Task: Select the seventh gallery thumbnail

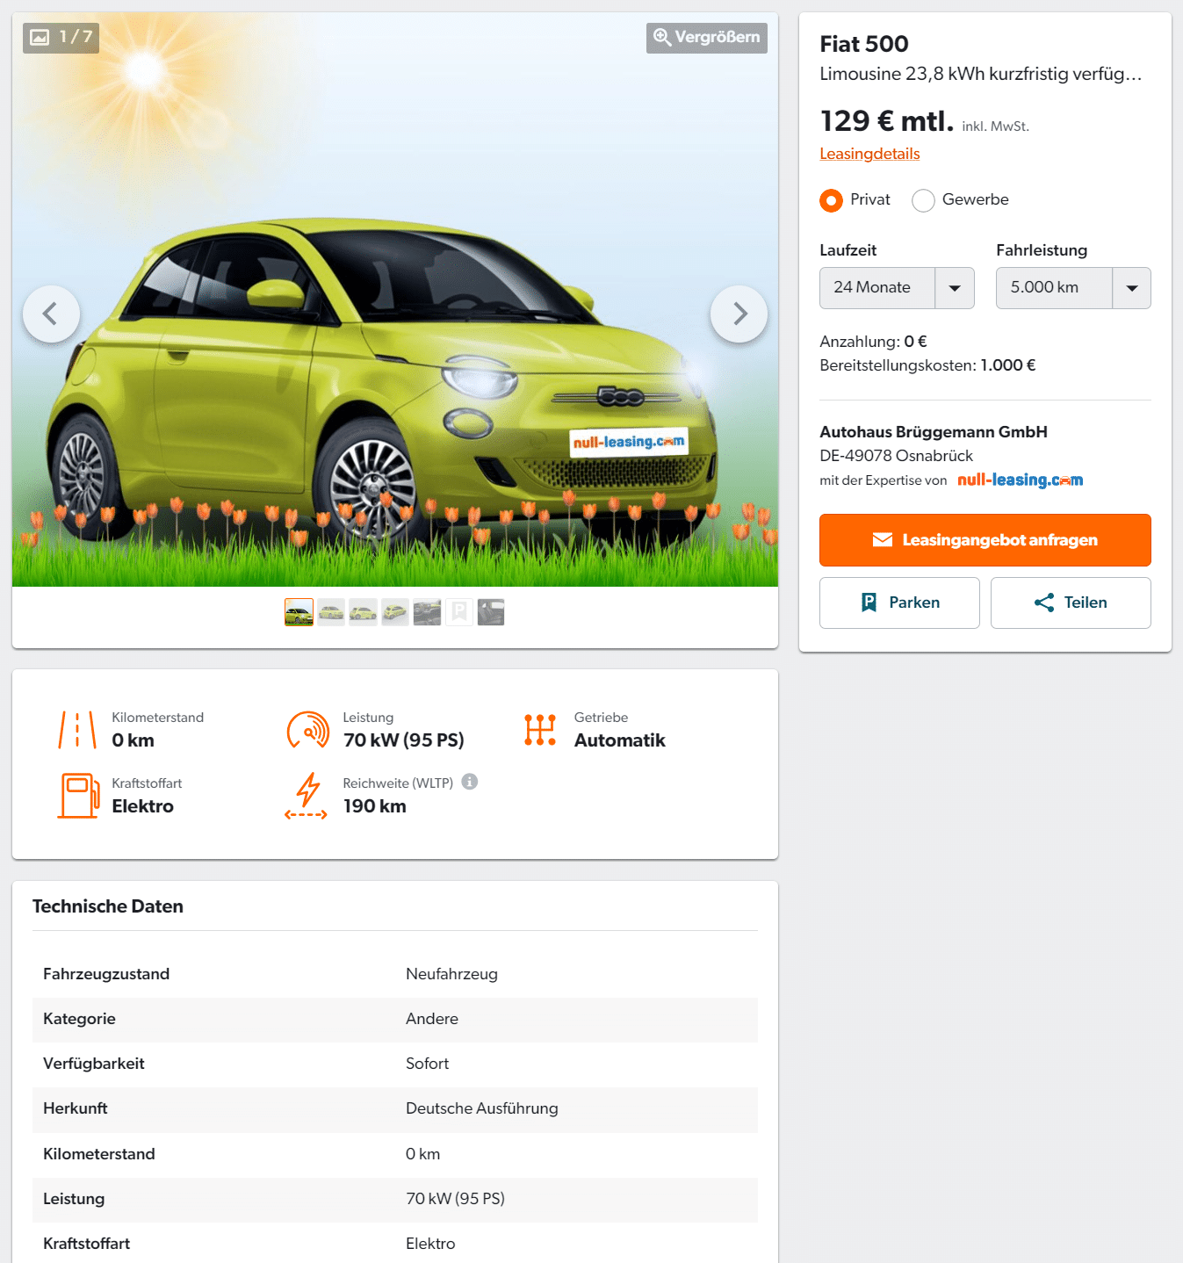Action: click(491, 612)
